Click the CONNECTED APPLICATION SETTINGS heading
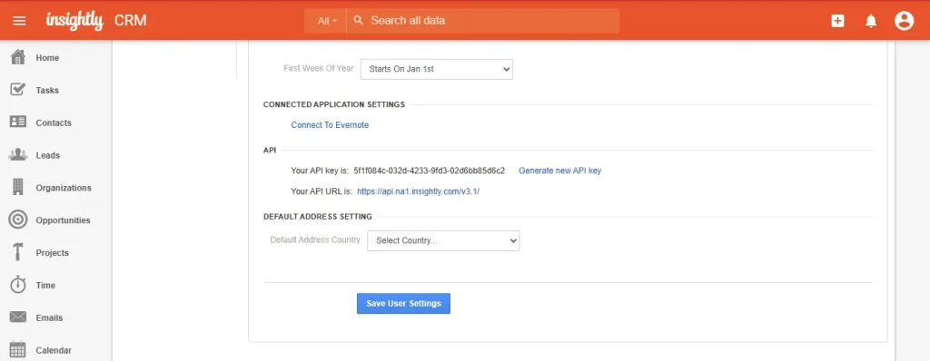 (334, 104)
